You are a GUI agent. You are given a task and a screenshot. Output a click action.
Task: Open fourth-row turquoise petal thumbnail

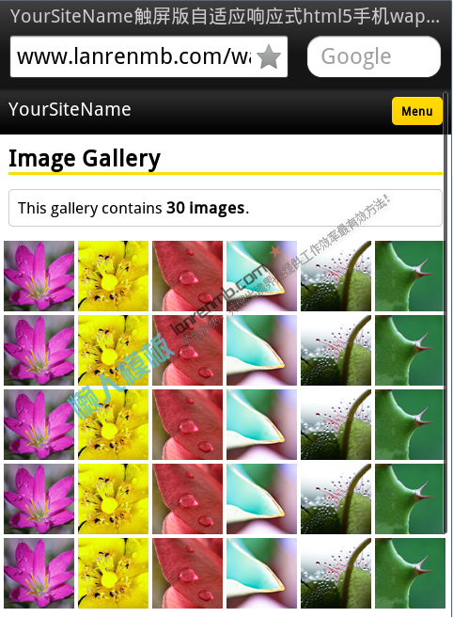point(261,498)
